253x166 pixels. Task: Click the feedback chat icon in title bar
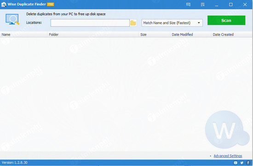click(188, 4)
